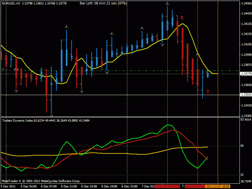Click the 1.33875 price scale value
This screenshot has height=189, width=252.
click(246, 65)
